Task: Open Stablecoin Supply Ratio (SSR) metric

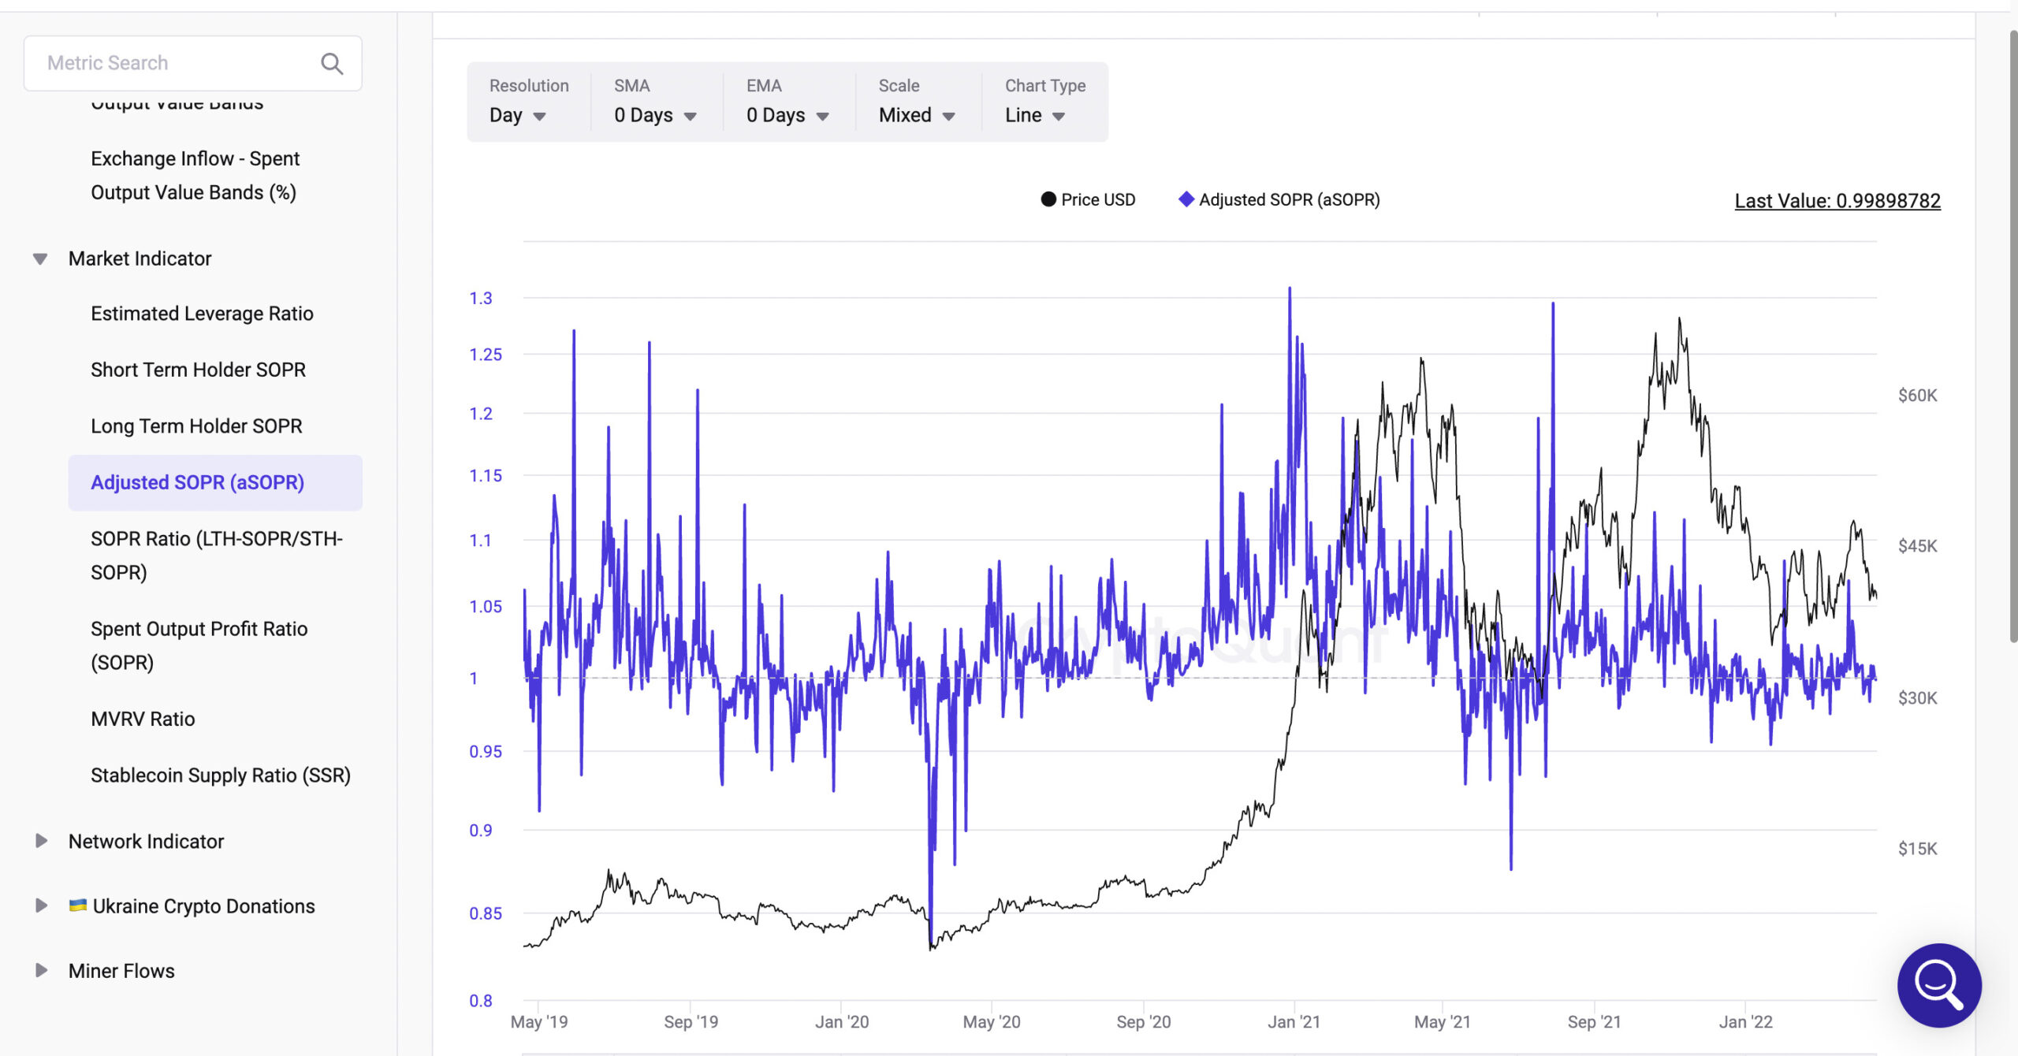Action: pos(221,775)
